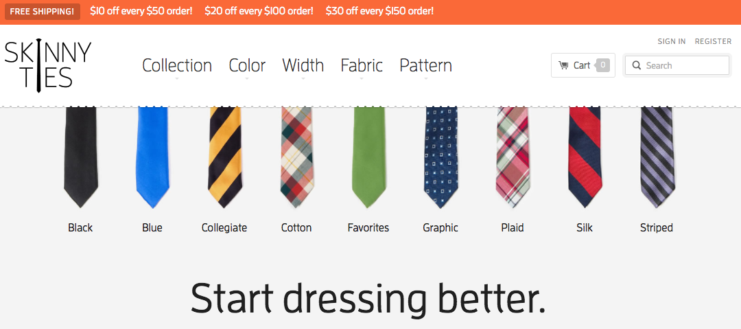
Task: Select the solid black tie image
Action: pos(80,157)
